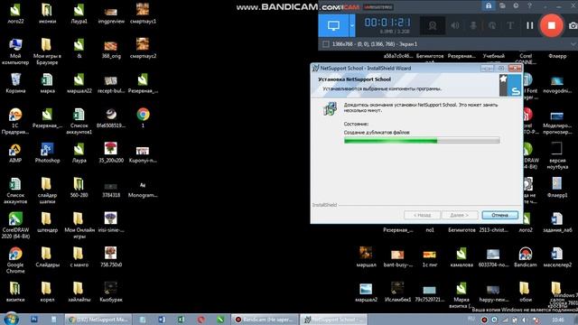The image size is (578, 325).
Task: Select the смартхаус1 image thumbnail
Action: 143,14
